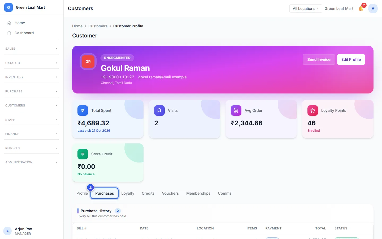Click the Home icon in sidebar

coord(9,23)
